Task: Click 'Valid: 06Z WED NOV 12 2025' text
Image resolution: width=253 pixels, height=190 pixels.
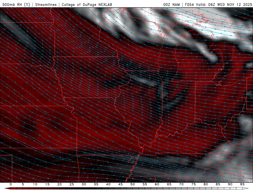Action: [224, 4]
